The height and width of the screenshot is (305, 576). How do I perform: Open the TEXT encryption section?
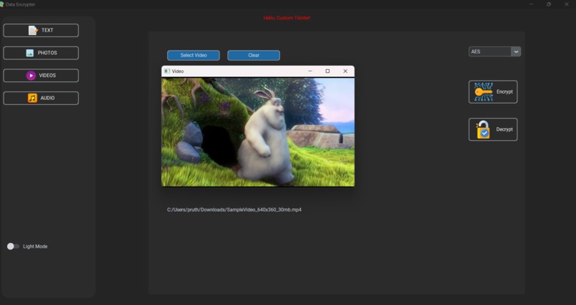(x=41, y=31)
